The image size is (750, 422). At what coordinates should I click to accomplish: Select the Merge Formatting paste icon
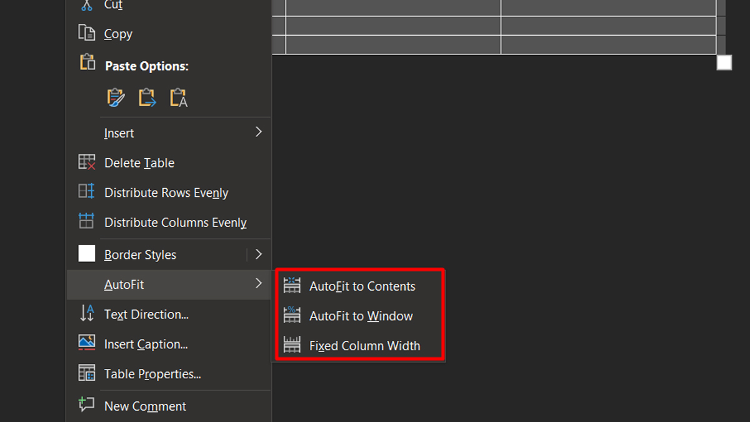click(147, 98)
